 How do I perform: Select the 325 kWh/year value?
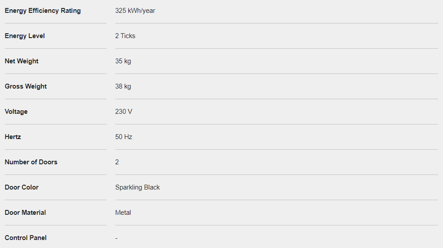135,11
